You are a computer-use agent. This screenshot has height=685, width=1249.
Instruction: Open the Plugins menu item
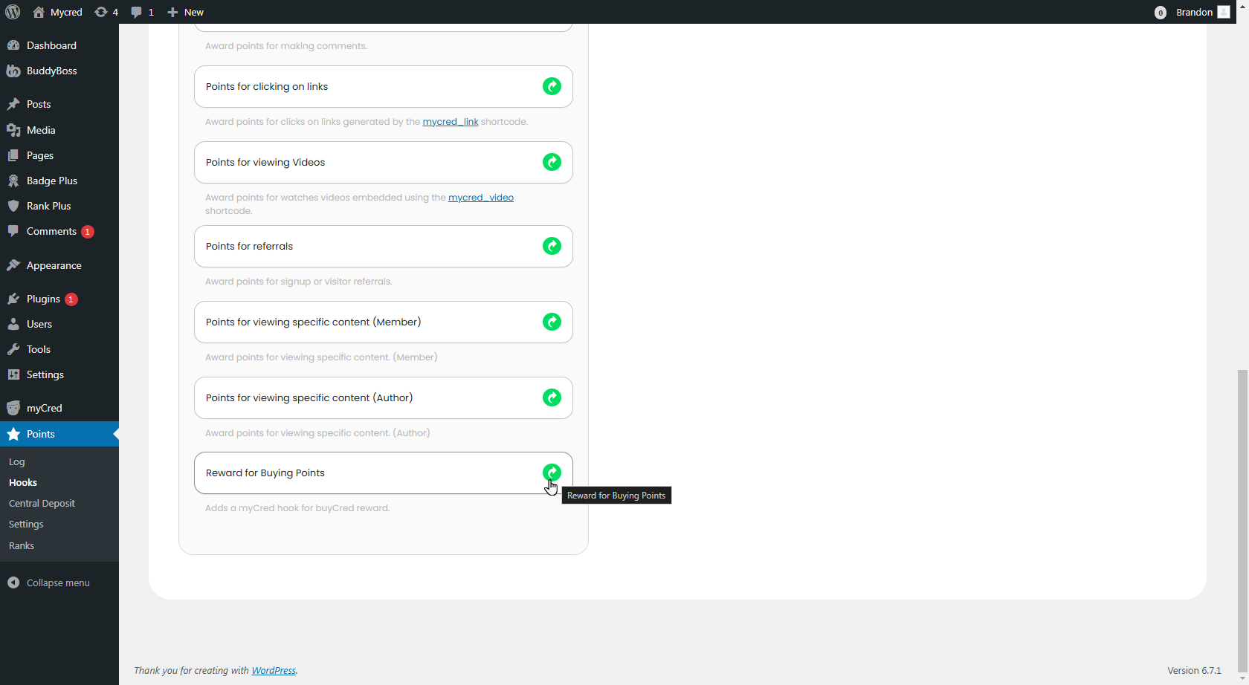tap(43, 299)
